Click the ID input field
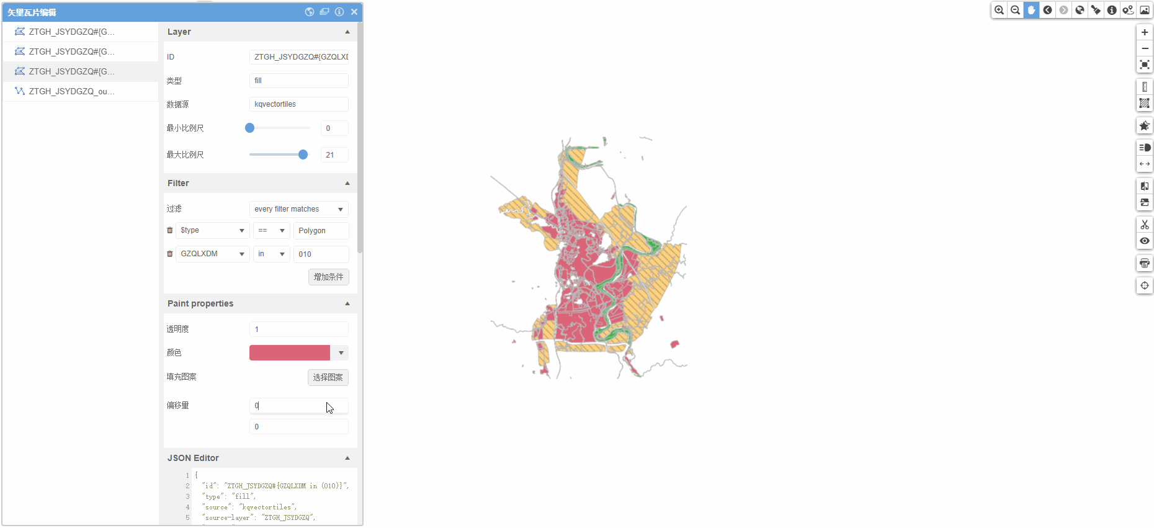Viewport: 1154px width, 528px height. (x=299, y=57)
